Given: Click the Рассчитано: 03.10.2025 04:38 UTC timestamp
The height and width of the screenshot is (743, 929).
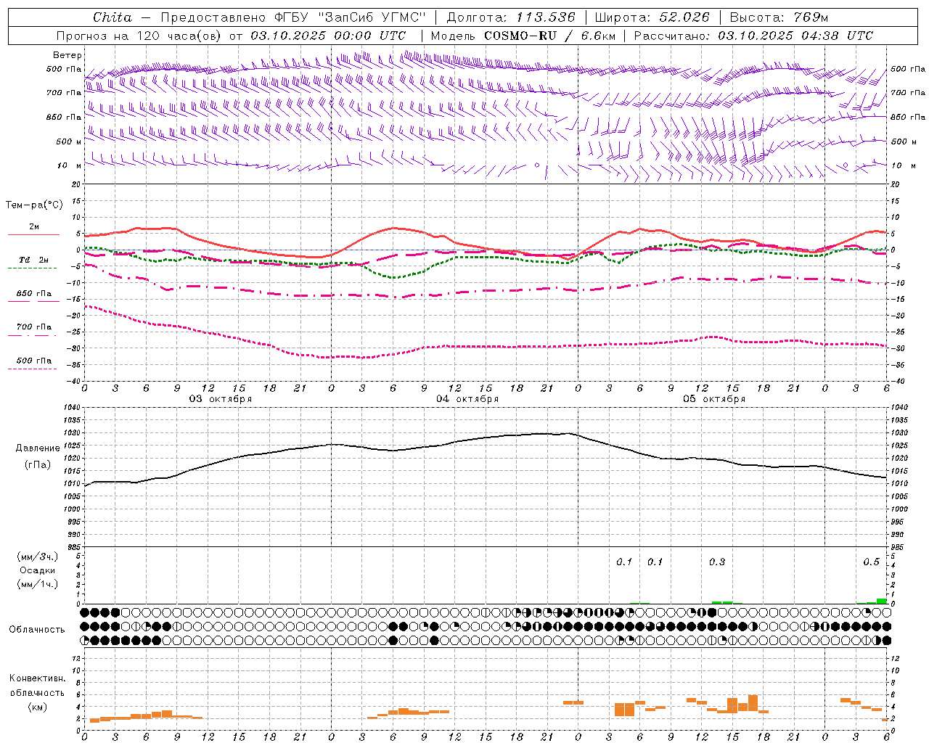Looking at the screenshot, I should tap(753, 36).
